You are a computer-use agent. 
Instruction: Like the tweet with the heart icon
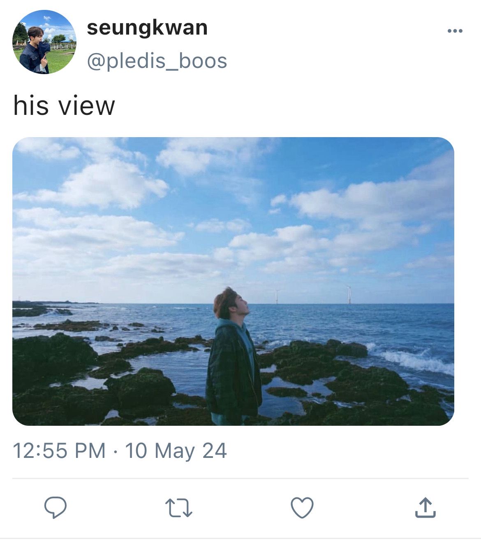point(302,507)
